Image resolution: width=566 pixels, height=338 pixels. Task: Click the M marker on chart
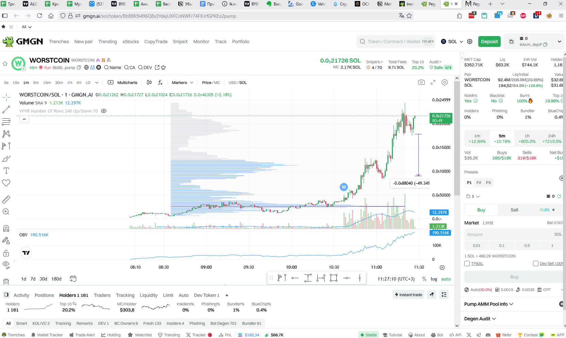(x=344, y=187)
